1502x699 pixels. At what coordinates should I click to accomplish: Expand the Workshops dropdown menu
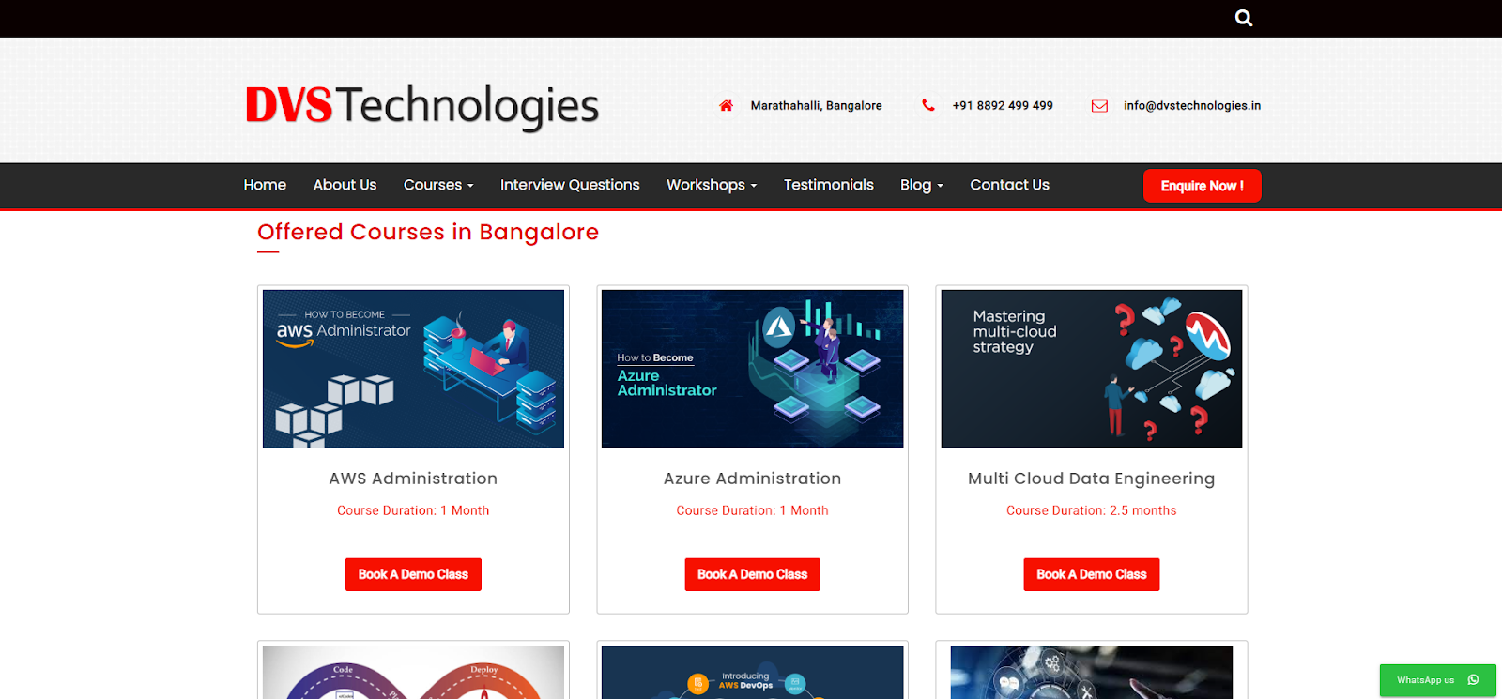click(712, 185)
